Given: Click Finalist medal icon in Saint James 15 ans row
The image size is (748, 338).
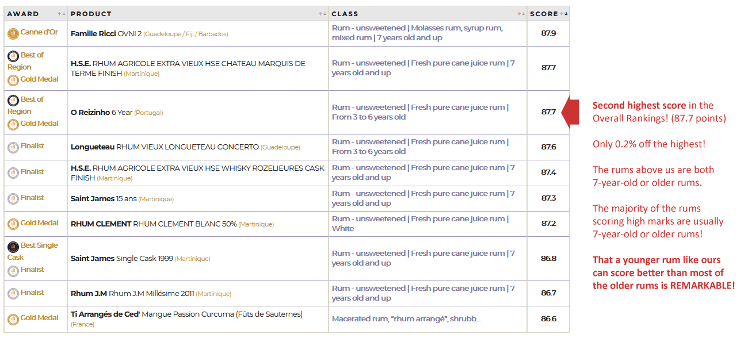Looking at the screenshot, I should click(x=13, y=199).
